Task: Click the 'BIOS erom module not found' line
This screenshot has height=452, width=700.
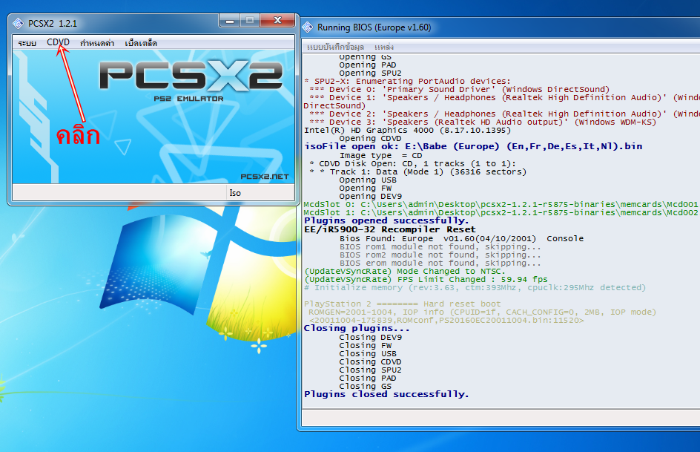Action: click(x=440, y=263)
